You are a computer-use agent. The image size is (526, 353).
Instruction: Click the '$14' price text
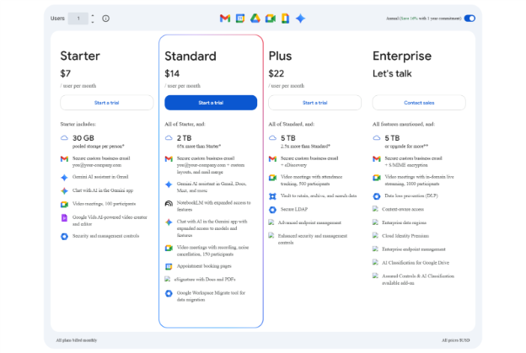[172, 73]
